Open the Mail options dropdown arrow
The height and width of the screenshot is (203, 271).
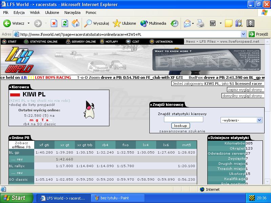pyautogui.click(x=193, y=23)
